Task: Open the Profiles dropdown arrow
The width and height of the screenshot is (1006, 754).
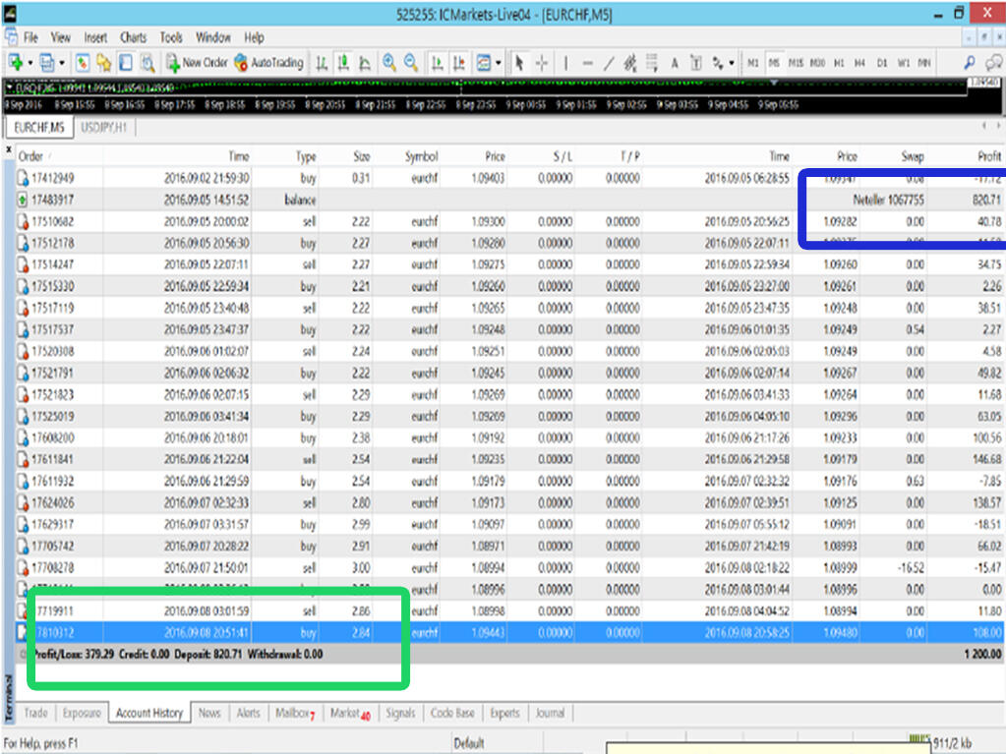Action: coord(62,64)
